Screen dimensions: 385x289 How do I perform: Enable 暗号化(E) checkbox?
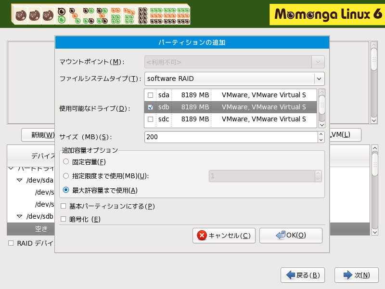pyautogui.click(x=64, y=219)
